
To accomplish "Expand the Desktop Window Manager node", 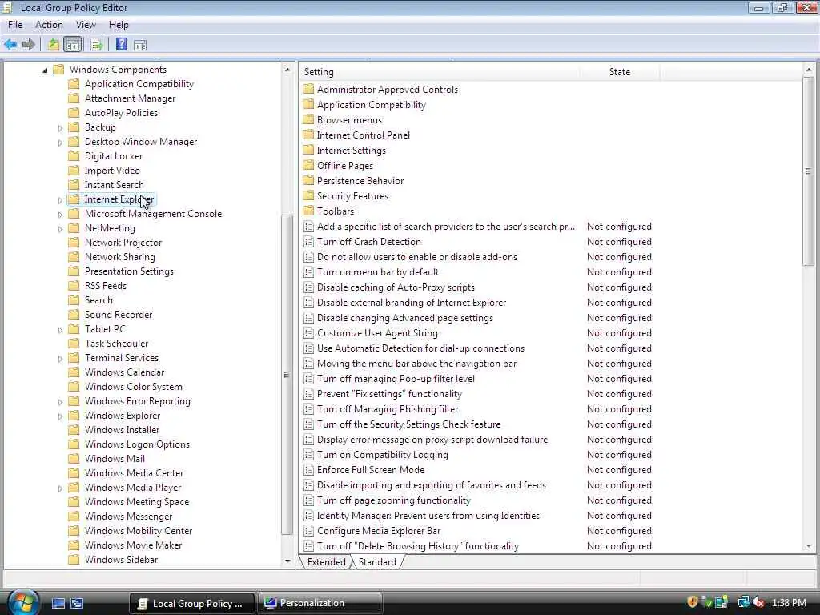I will point(60,143).
